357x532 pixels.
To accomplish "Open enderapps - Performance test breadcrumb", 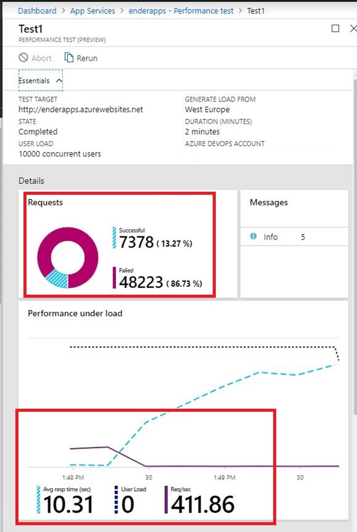I will [x=181, y=10].
